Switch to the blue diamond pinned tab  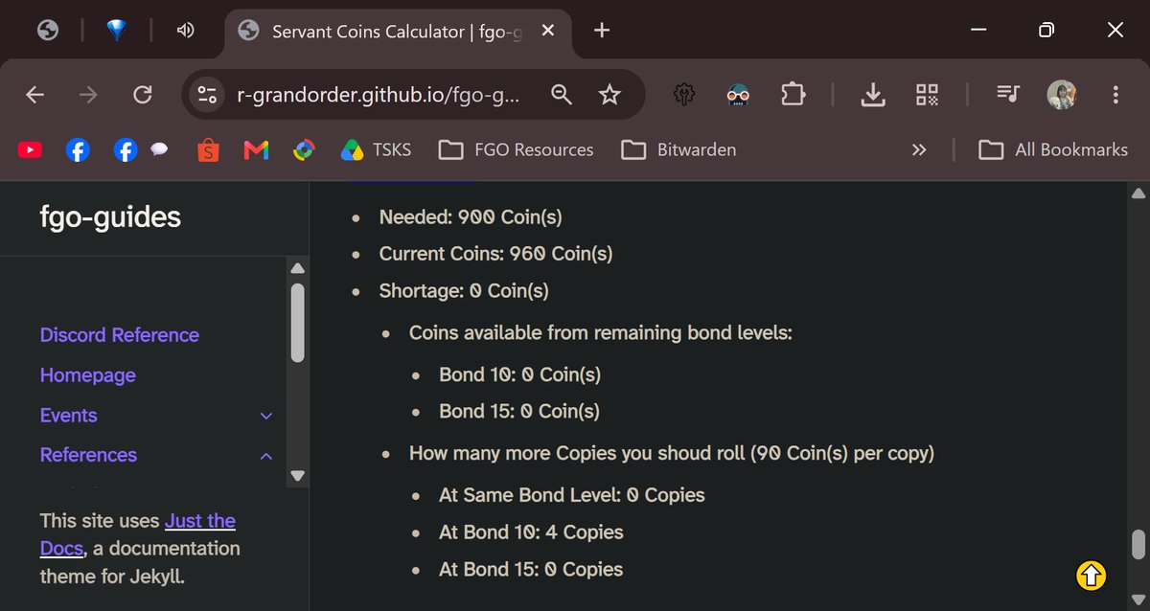[117, 31]
